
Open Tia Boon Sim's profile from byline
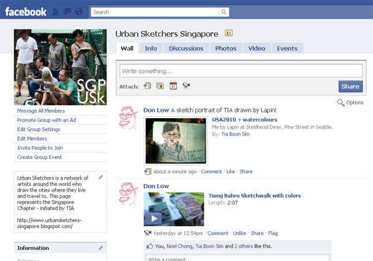pos(236,134)
